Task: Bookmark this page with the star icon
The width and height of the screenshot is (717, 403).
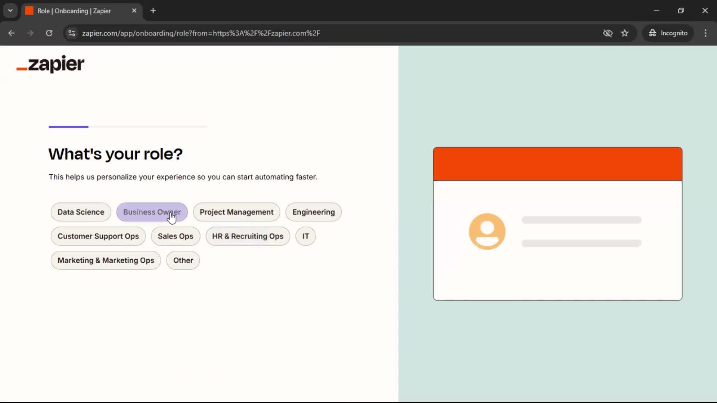Action: tap(625, 33)
